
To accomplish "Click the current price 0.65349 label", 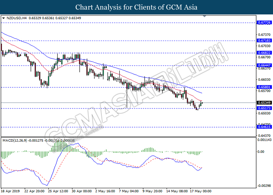I will (x=264, y=103).
